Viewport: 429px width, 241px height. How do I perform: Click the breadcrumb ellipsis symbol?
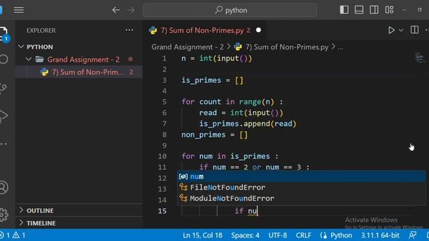pos(340,48)
